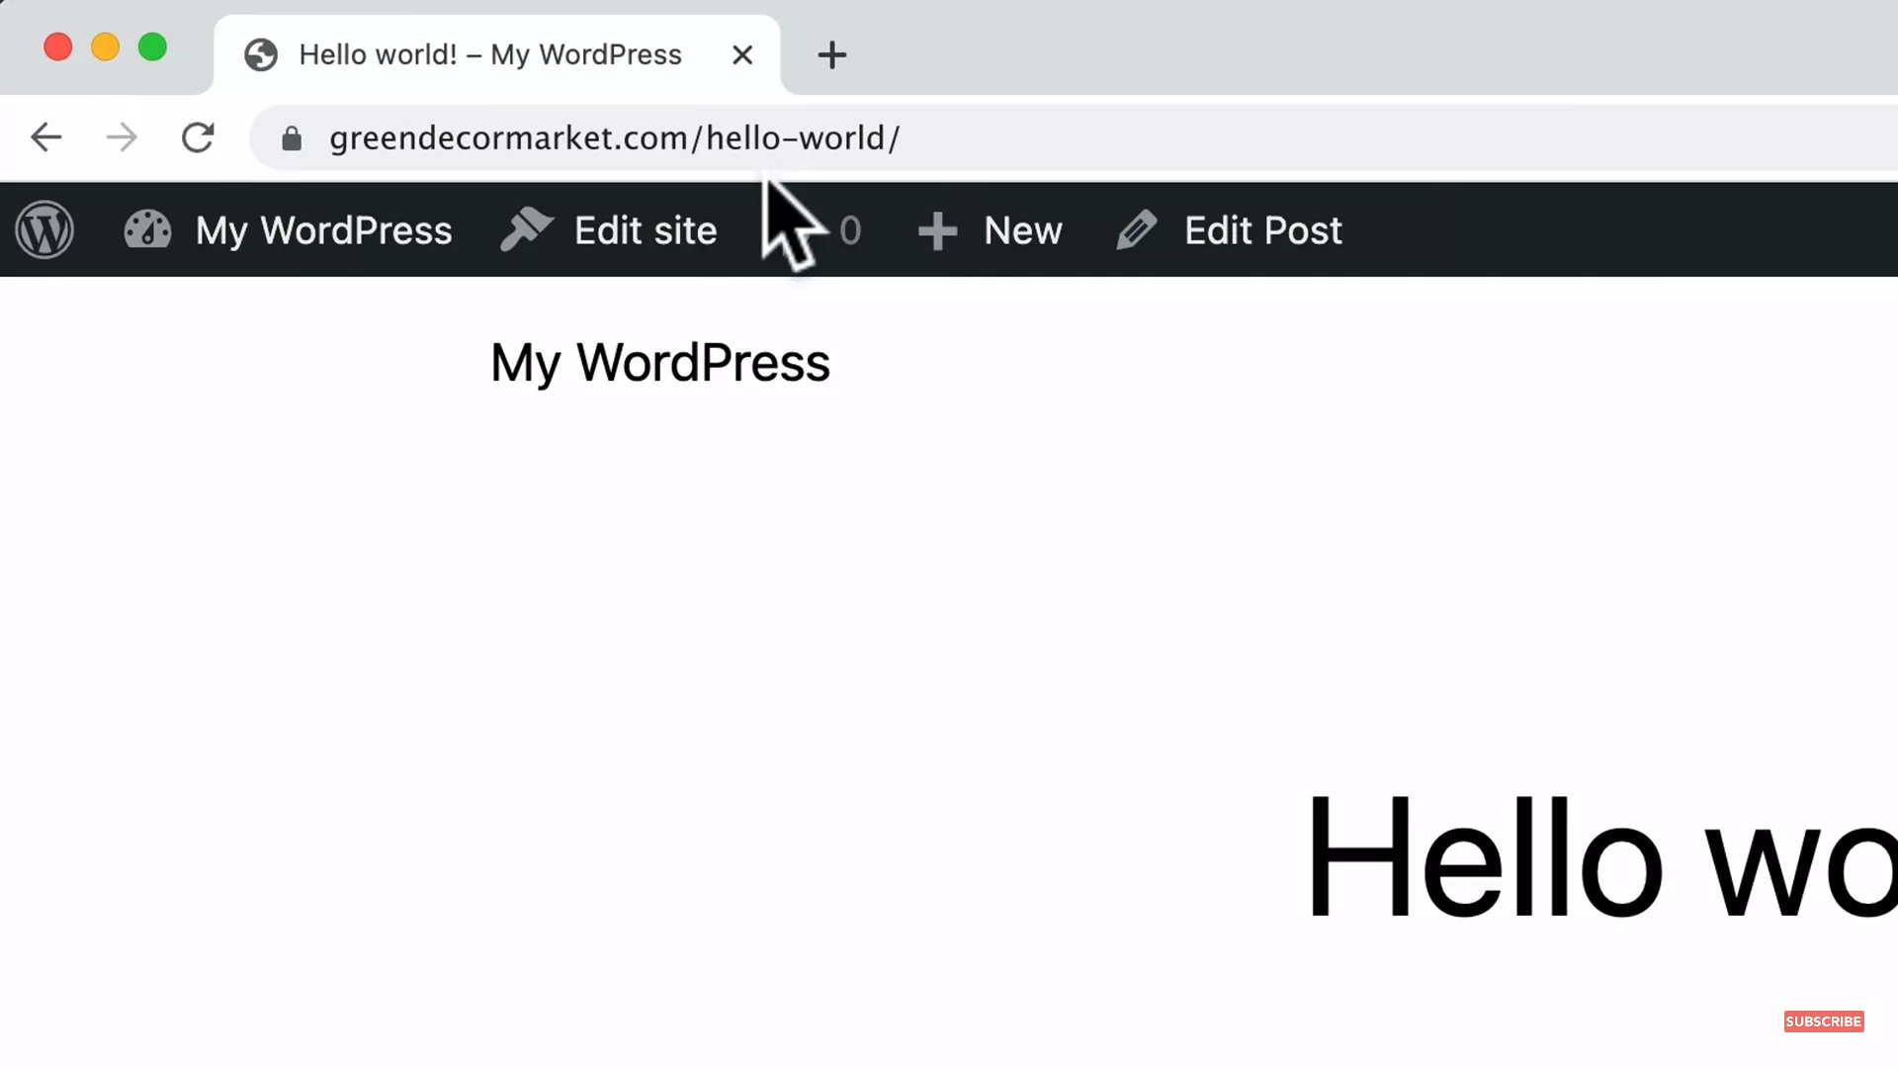Open the Edit Post dropdown entry
The image size is (1898, 1068).
tap(1263, 229)
